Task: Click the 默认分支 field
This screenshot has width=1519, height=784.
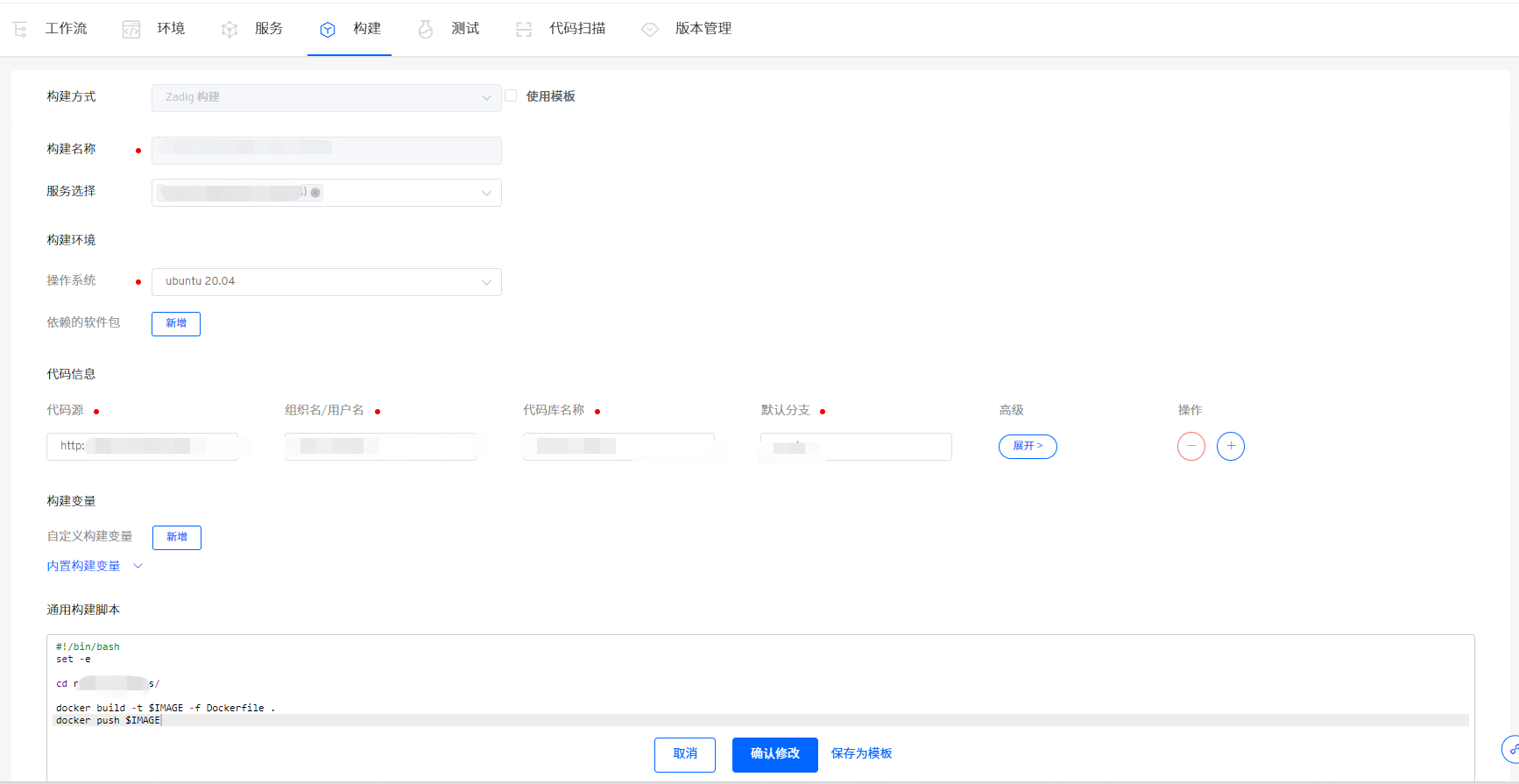Action: [856, 446]
